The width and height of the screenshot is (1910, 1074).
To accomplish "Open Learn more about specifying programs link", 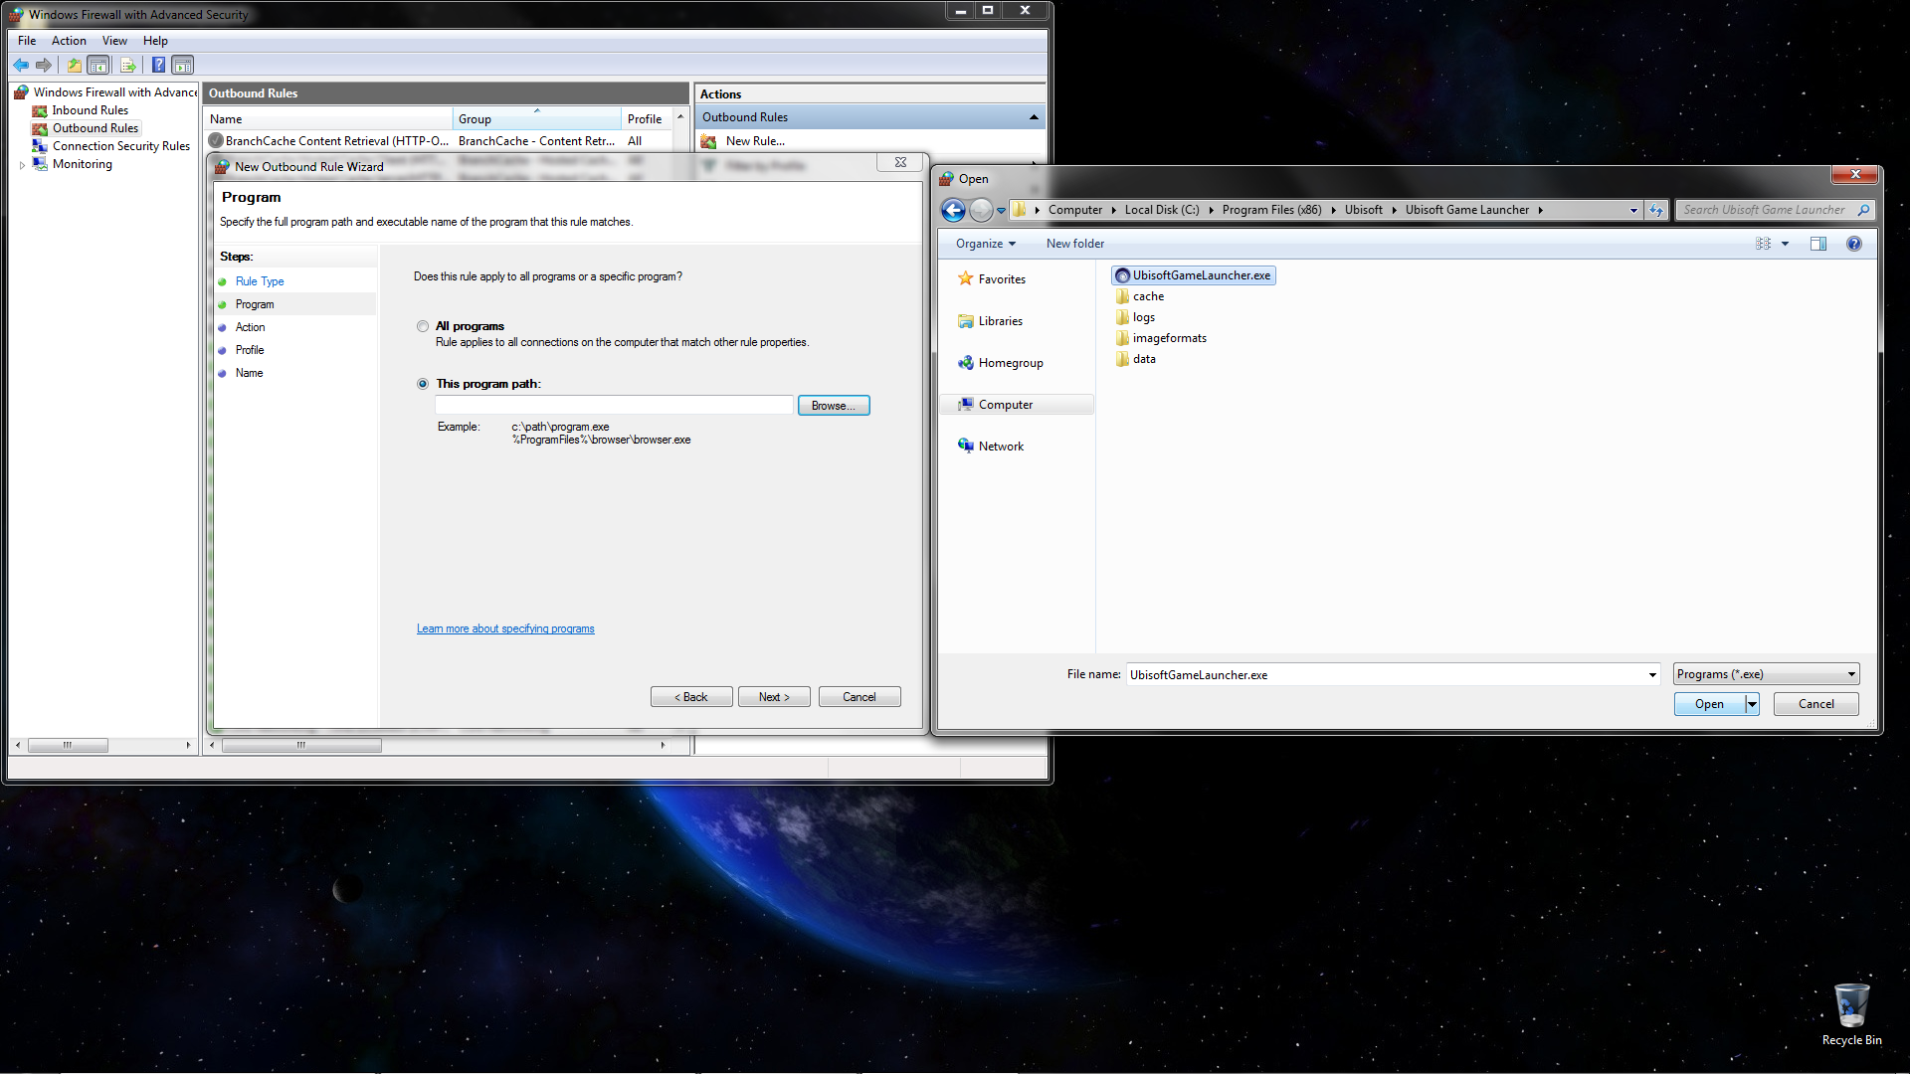I will 505,628.
